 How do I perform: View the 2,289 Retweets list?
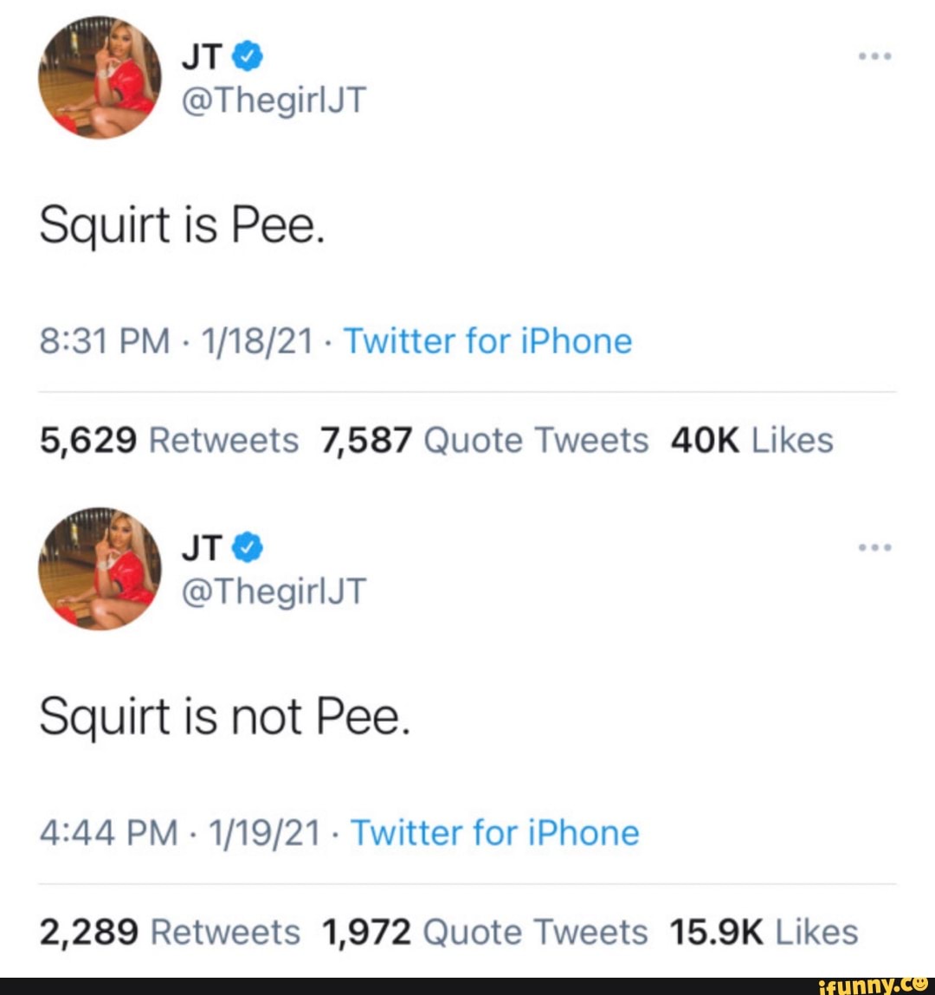170,933
